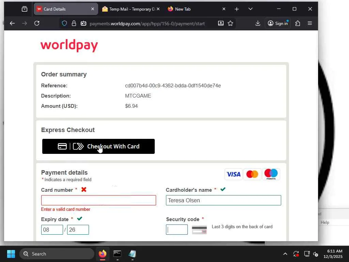Expand the list all tabs chevron
This screenshot has height=262, width=349.
(251, 9)
